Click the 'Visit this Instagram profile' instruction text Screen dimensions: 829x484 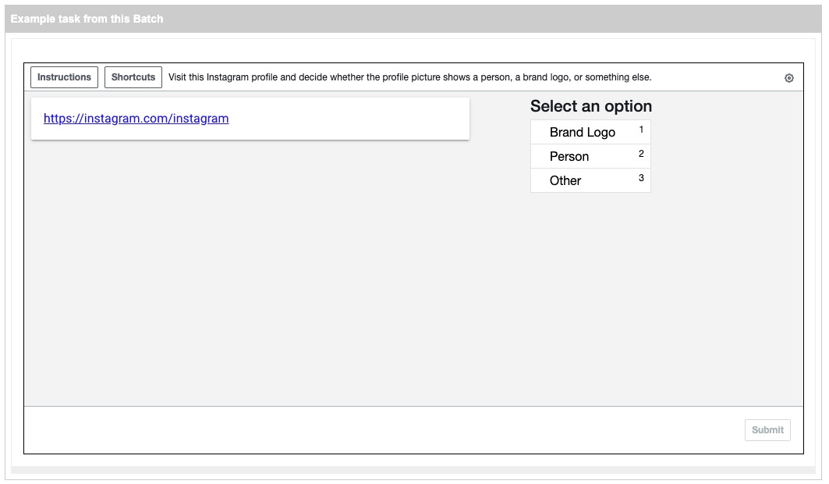pyautogui.click(x=409, y=77)
